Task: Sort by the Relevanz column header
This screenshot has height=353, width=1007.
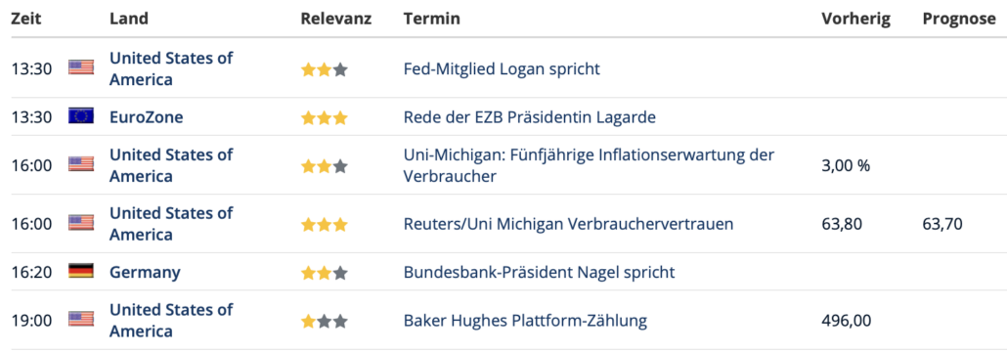Action: coord(336,20)
